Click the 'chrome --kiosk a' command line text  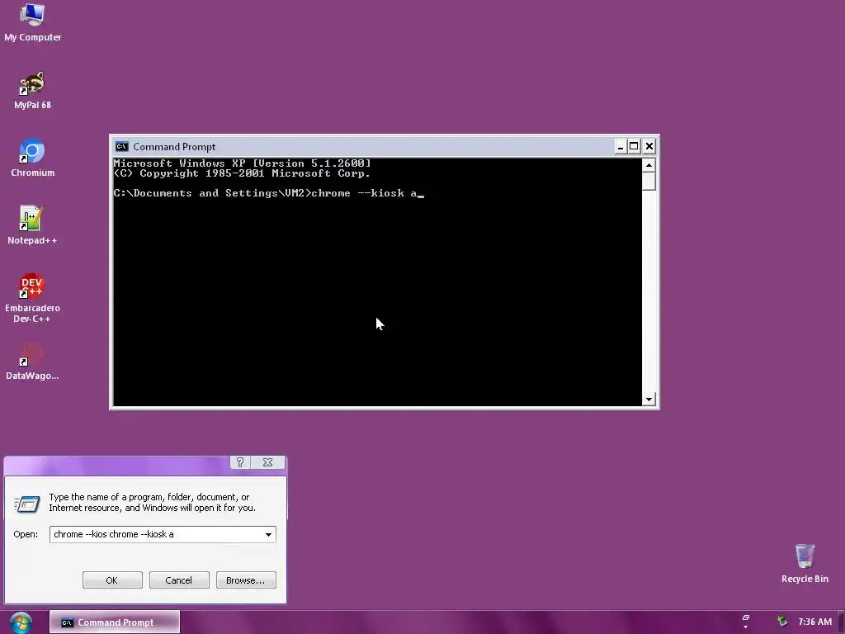pyautogui.click(x=364, y=193)
